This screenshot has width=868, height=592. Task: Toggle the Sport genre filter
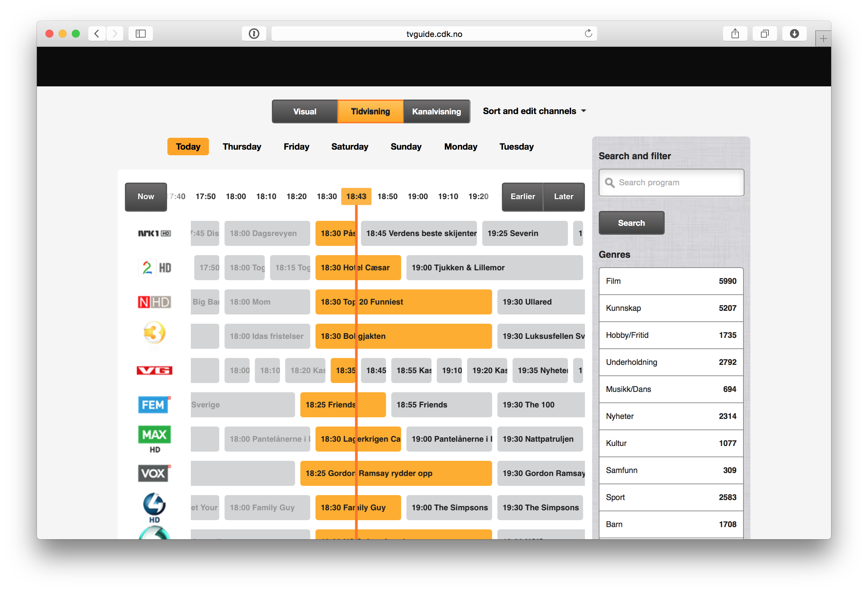click(x=671, y=497)
